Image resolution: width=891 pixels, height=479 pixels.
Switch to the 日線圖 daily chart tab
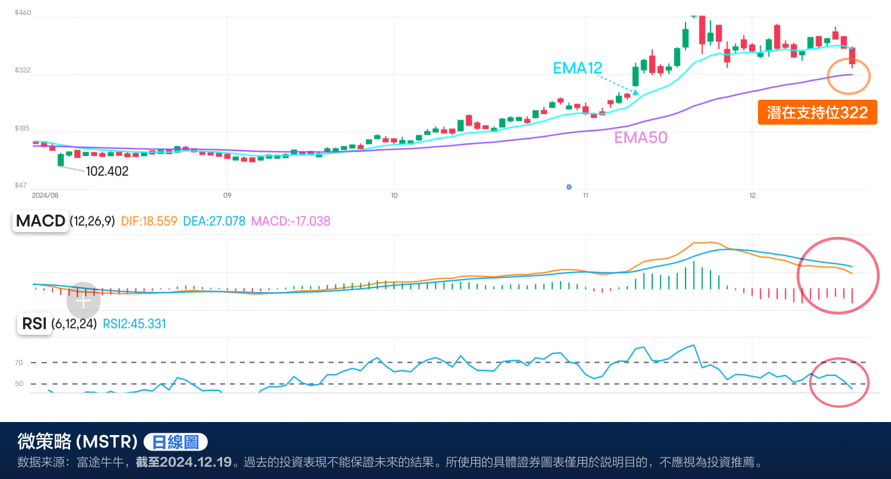175,442
